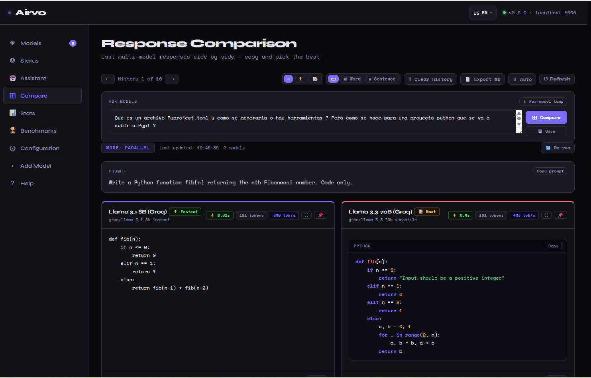Click the 403 tok/s chip

pos(524,215)
